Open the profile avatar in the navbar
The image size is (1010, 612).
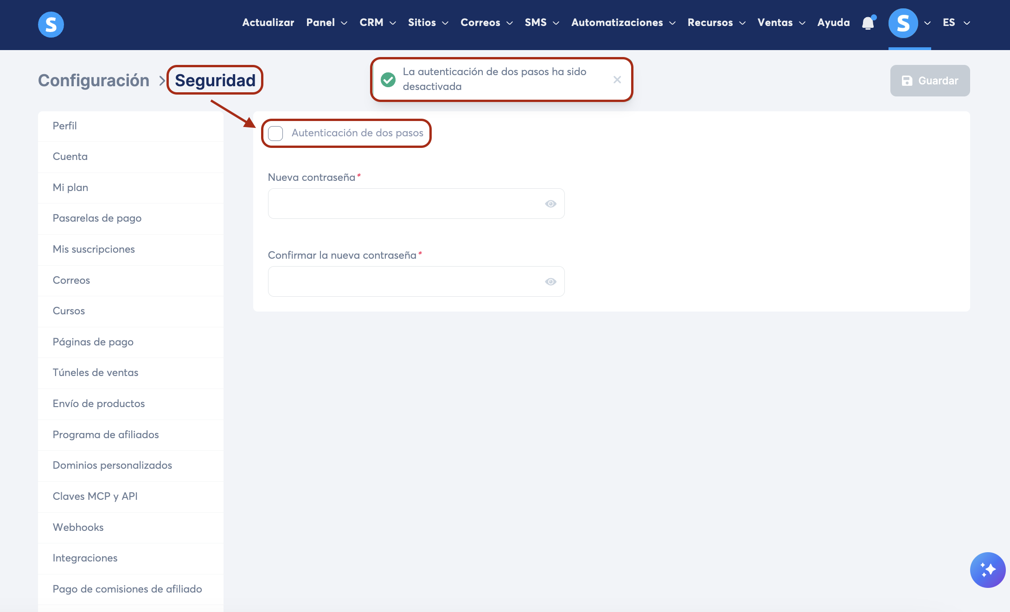pyautogui.click(x=903, y=23)
